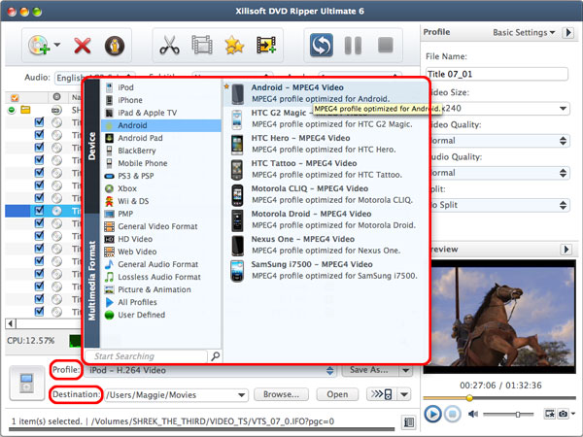
Task: Select iPhone in device list
Action: (161, 100)
